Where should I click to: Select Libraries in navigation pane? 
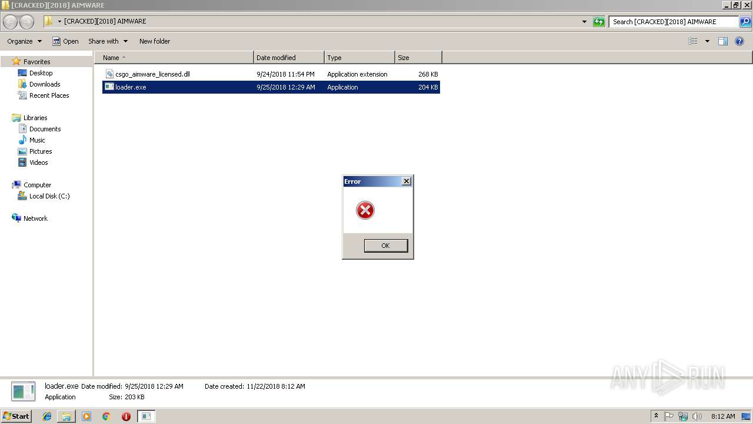tap(35, 118)
